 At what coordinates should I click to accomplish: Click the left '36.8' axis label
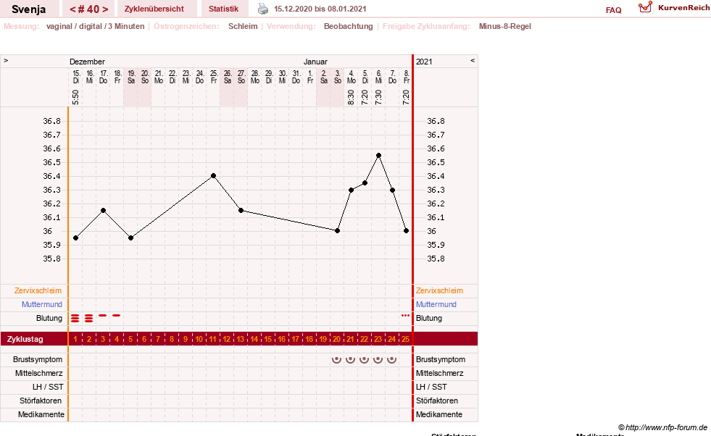coord(51,121)
